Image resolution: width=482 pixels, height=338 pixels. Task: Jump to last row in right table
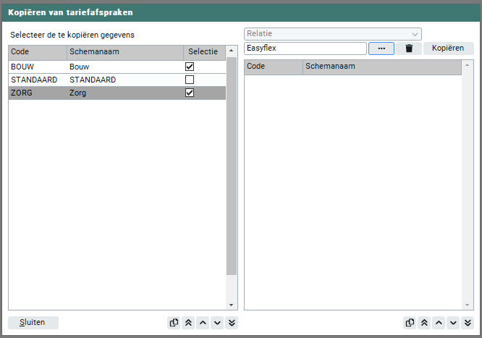[x=468, y=323]
